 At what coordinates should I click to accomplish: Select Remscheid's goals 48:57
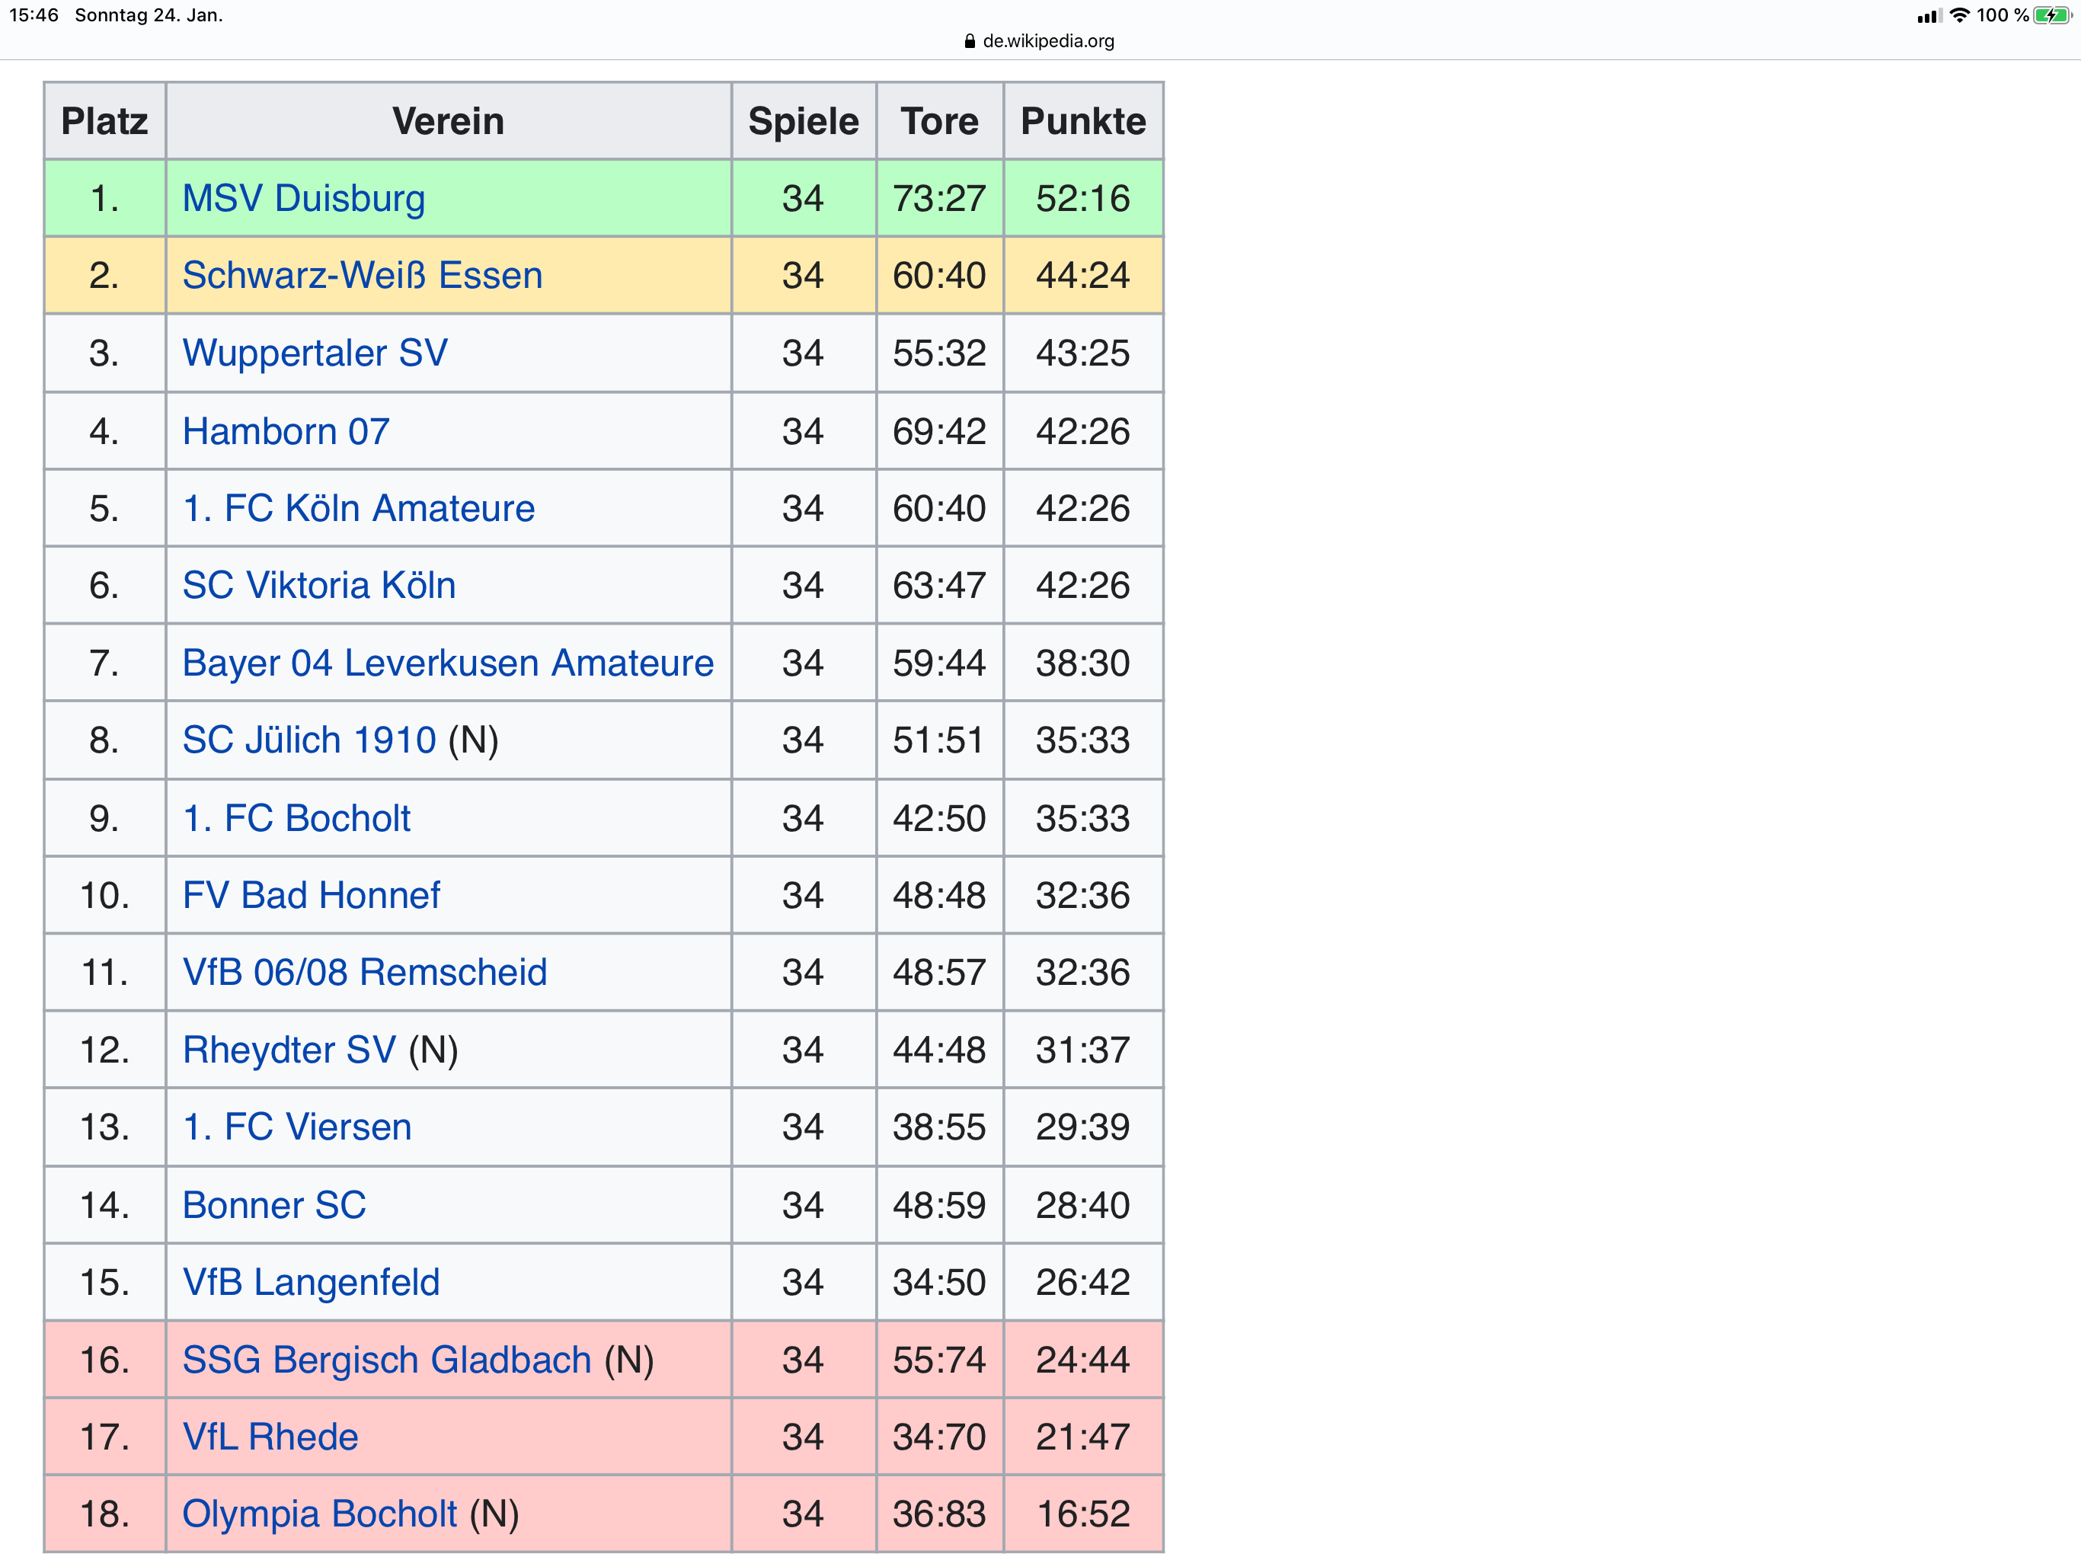[940, 973]
